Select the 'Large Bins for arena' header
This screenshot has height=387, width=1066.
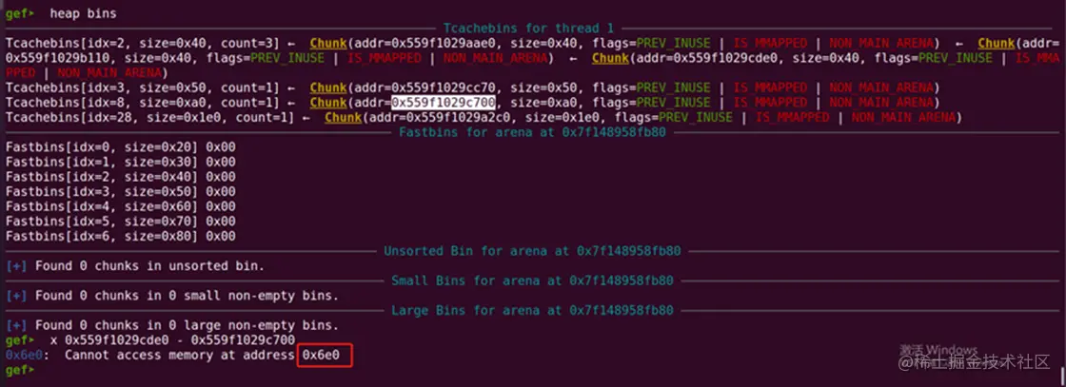[x=532, y=310]
